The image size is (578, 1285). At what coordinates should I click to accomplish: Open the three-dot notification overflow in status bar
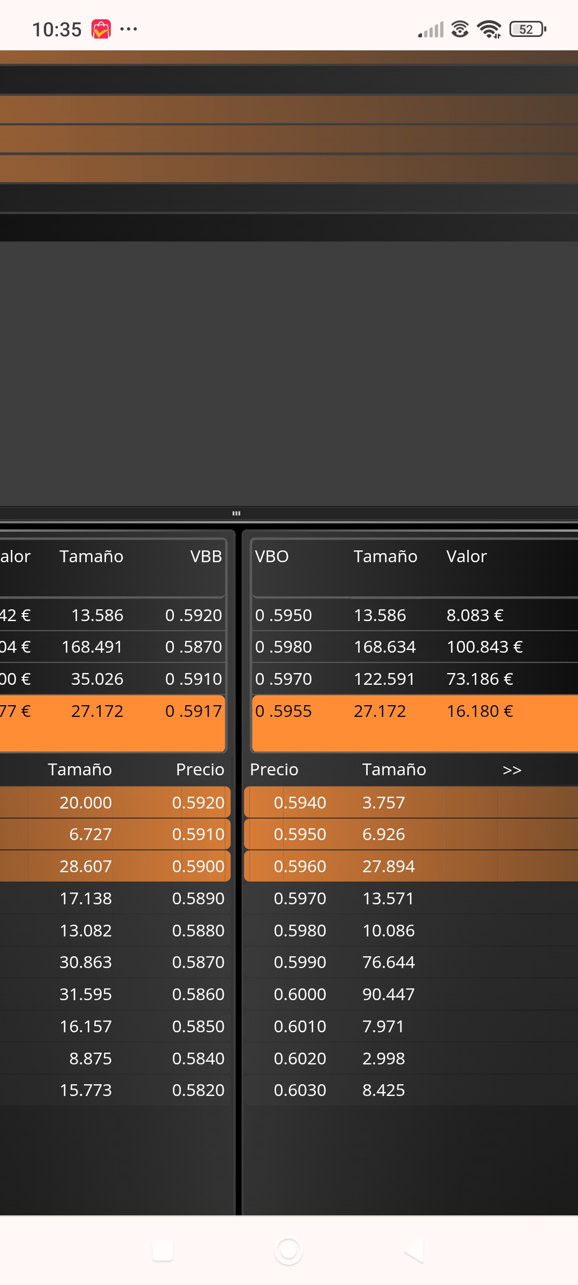[x=128, y=29]
